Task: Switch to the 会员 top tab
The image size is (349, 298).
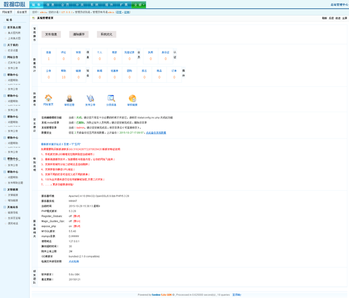Action: 65,5
